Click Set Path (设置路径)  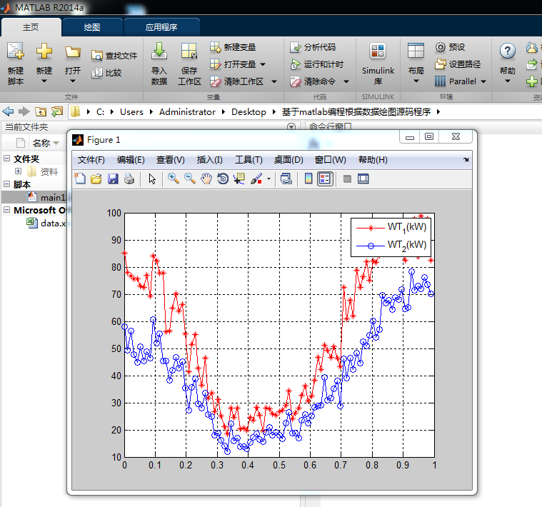[458, 64]
